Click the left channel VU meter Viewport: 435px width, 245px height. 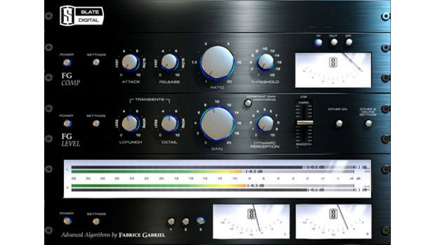click(x=251, y=222)
